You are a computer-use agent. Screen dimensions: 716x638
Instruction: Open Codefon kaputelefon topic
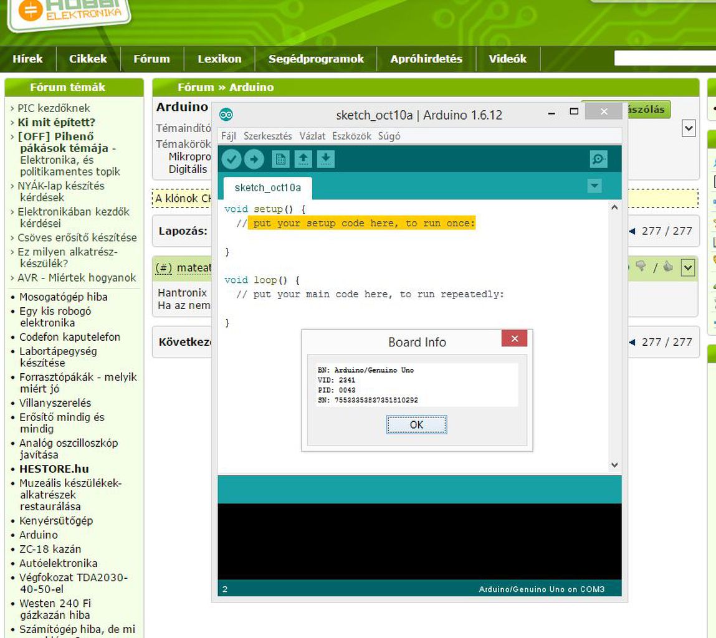tap(70, 337)
